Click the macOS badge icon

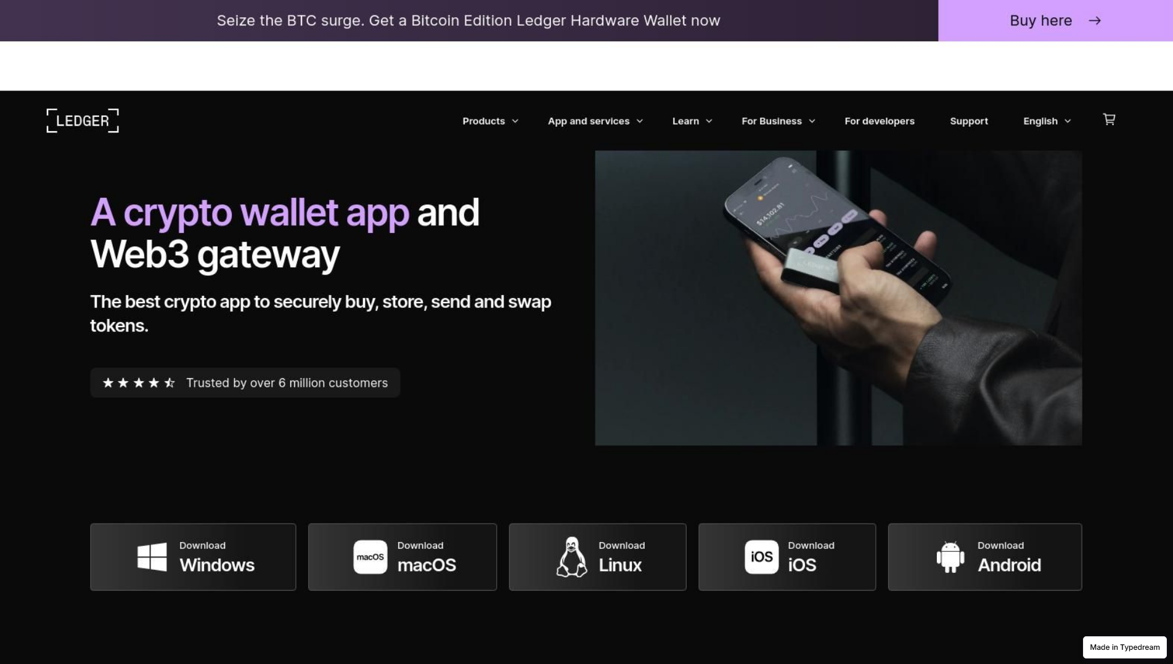(x=370, y=557)
